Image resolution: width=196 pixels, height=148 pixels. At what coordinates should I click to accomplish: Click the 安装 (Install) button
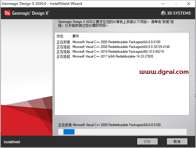[x=147, y=142]
